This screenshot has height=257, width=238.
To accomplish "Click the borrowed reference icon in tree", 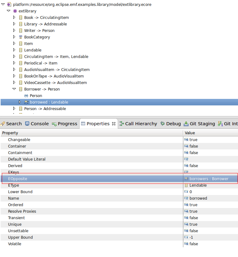I will click(x=26, y=102).
